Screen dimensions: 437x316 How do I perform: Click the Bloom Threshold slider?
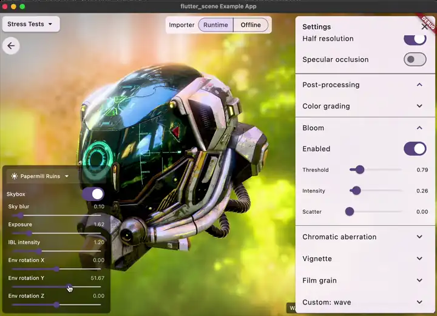pyautogui.click(x=376, y=170)
